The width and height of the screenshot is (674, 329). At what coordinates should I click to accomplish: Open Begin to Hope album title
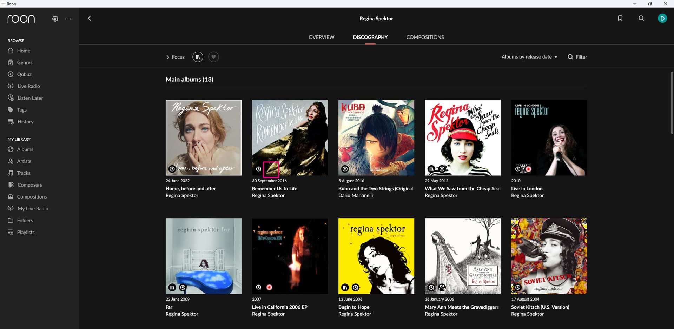click(x=354, y=307)
